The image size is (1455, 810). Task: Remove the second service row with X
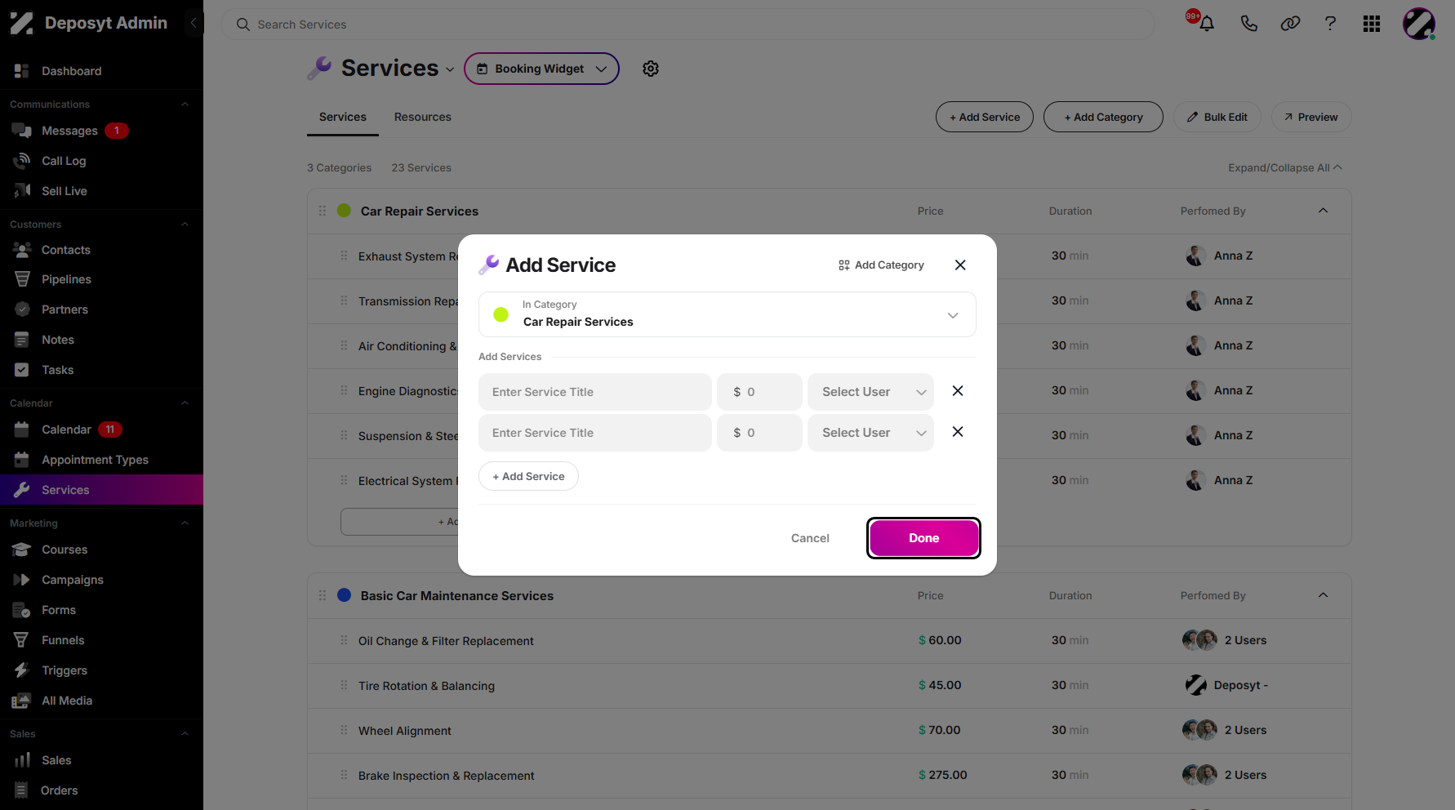click(x=958, y=432)
